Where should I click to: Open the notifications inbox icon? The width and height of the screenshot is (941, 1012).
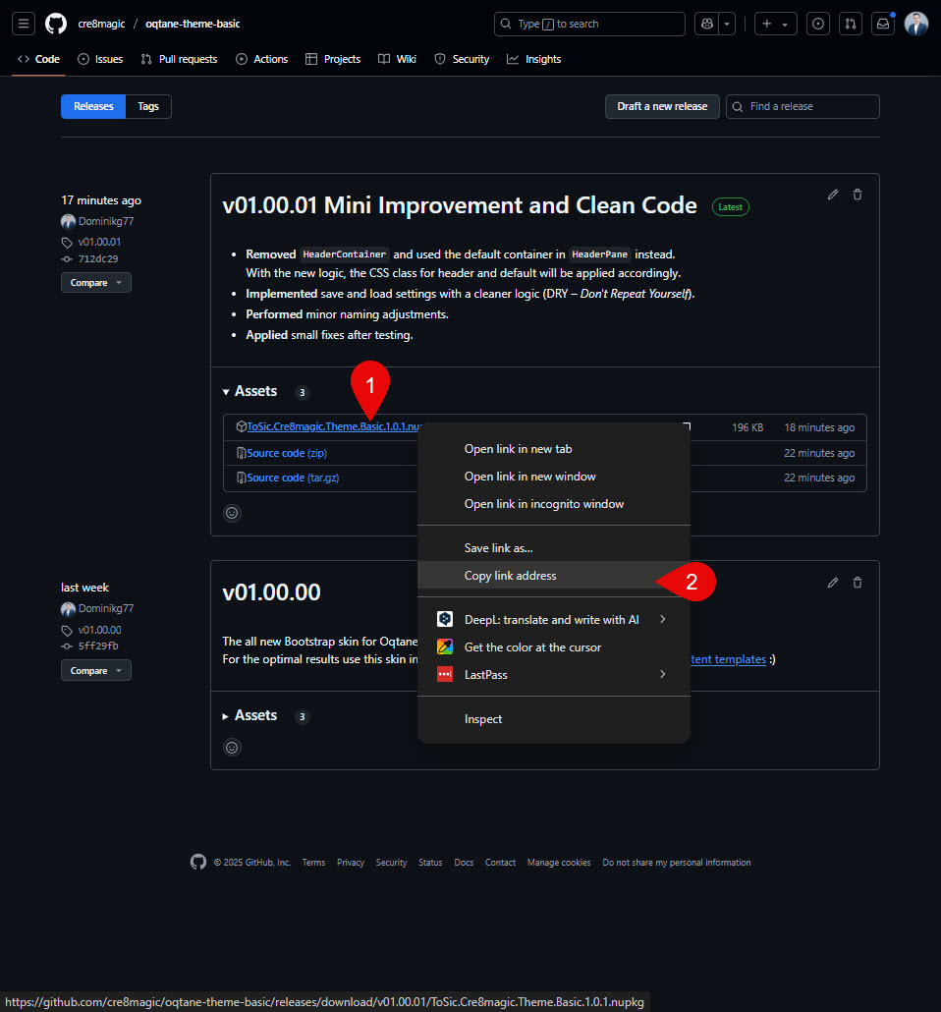(x=883, y=24)
